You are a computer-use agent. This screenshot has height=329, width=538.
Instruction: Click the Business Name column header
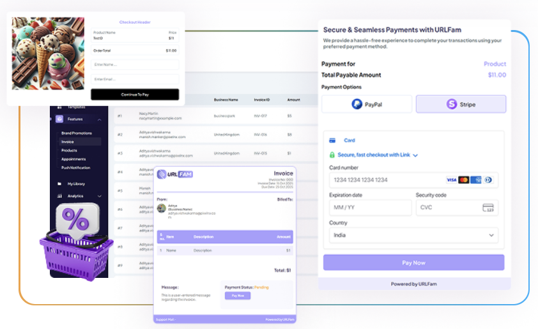click(226, 100)
